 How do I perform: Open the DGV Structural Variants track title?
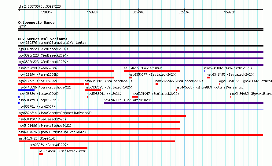43,39
